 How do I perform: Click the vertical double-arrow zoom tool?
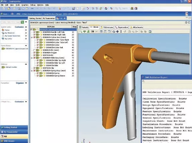(x=121, y=32)
